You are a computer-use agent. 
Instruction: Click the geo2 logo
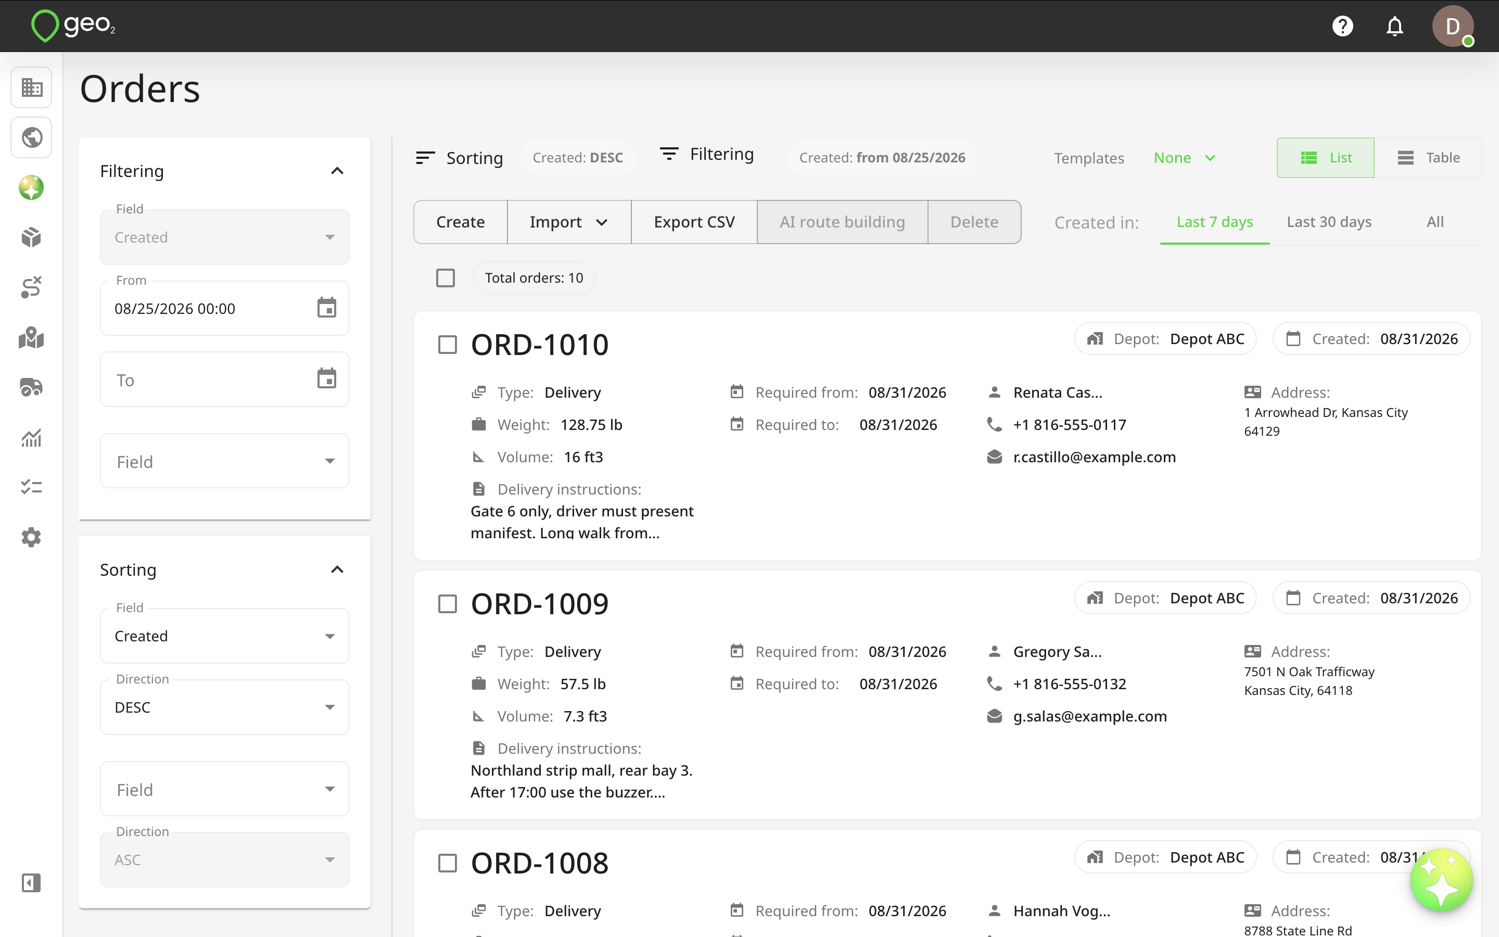[73, 26]
